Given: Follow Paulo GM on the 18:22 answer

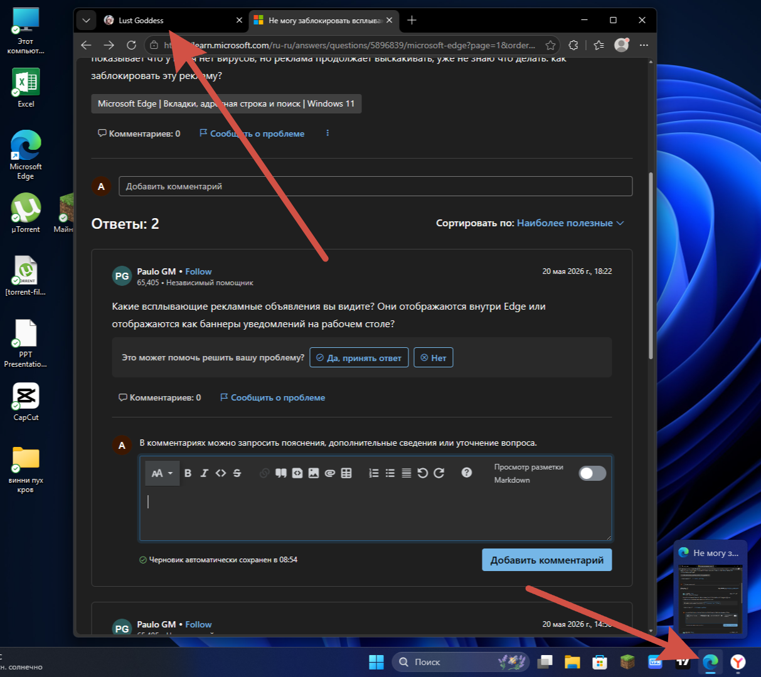Looking at the screenshot, I should pyautogui.click(x=198, y=271).
